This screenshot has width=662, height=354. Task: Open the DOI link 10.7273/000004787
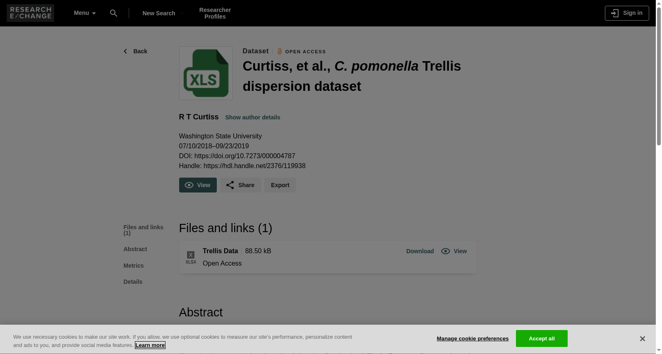coord(245,156)
